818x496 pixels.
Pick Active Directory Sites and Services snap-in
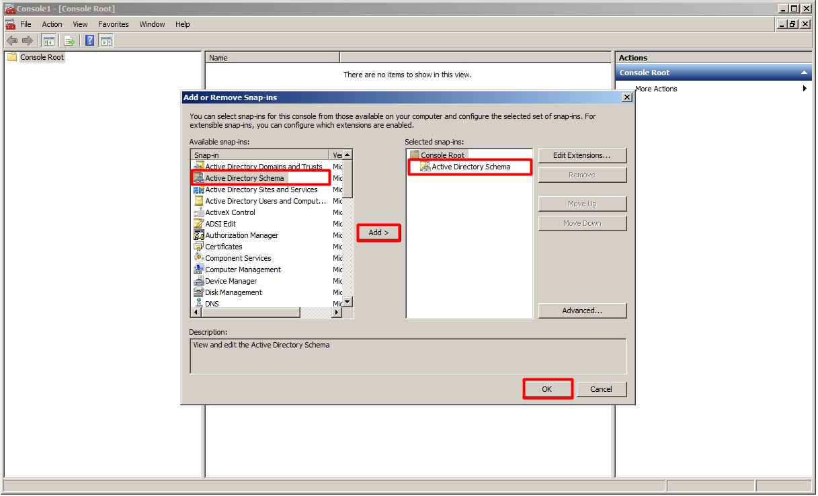pos(261,190)
